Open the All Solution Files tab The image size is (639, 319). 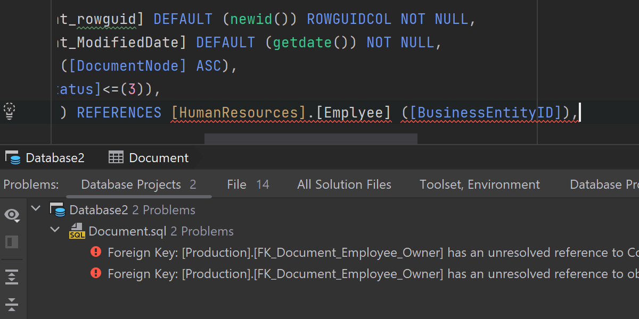click(x=344, y=184)
